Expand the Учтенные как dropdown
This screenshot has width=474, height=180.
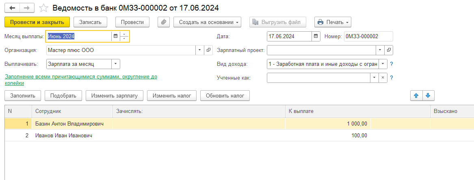click(x=374, y=78)
